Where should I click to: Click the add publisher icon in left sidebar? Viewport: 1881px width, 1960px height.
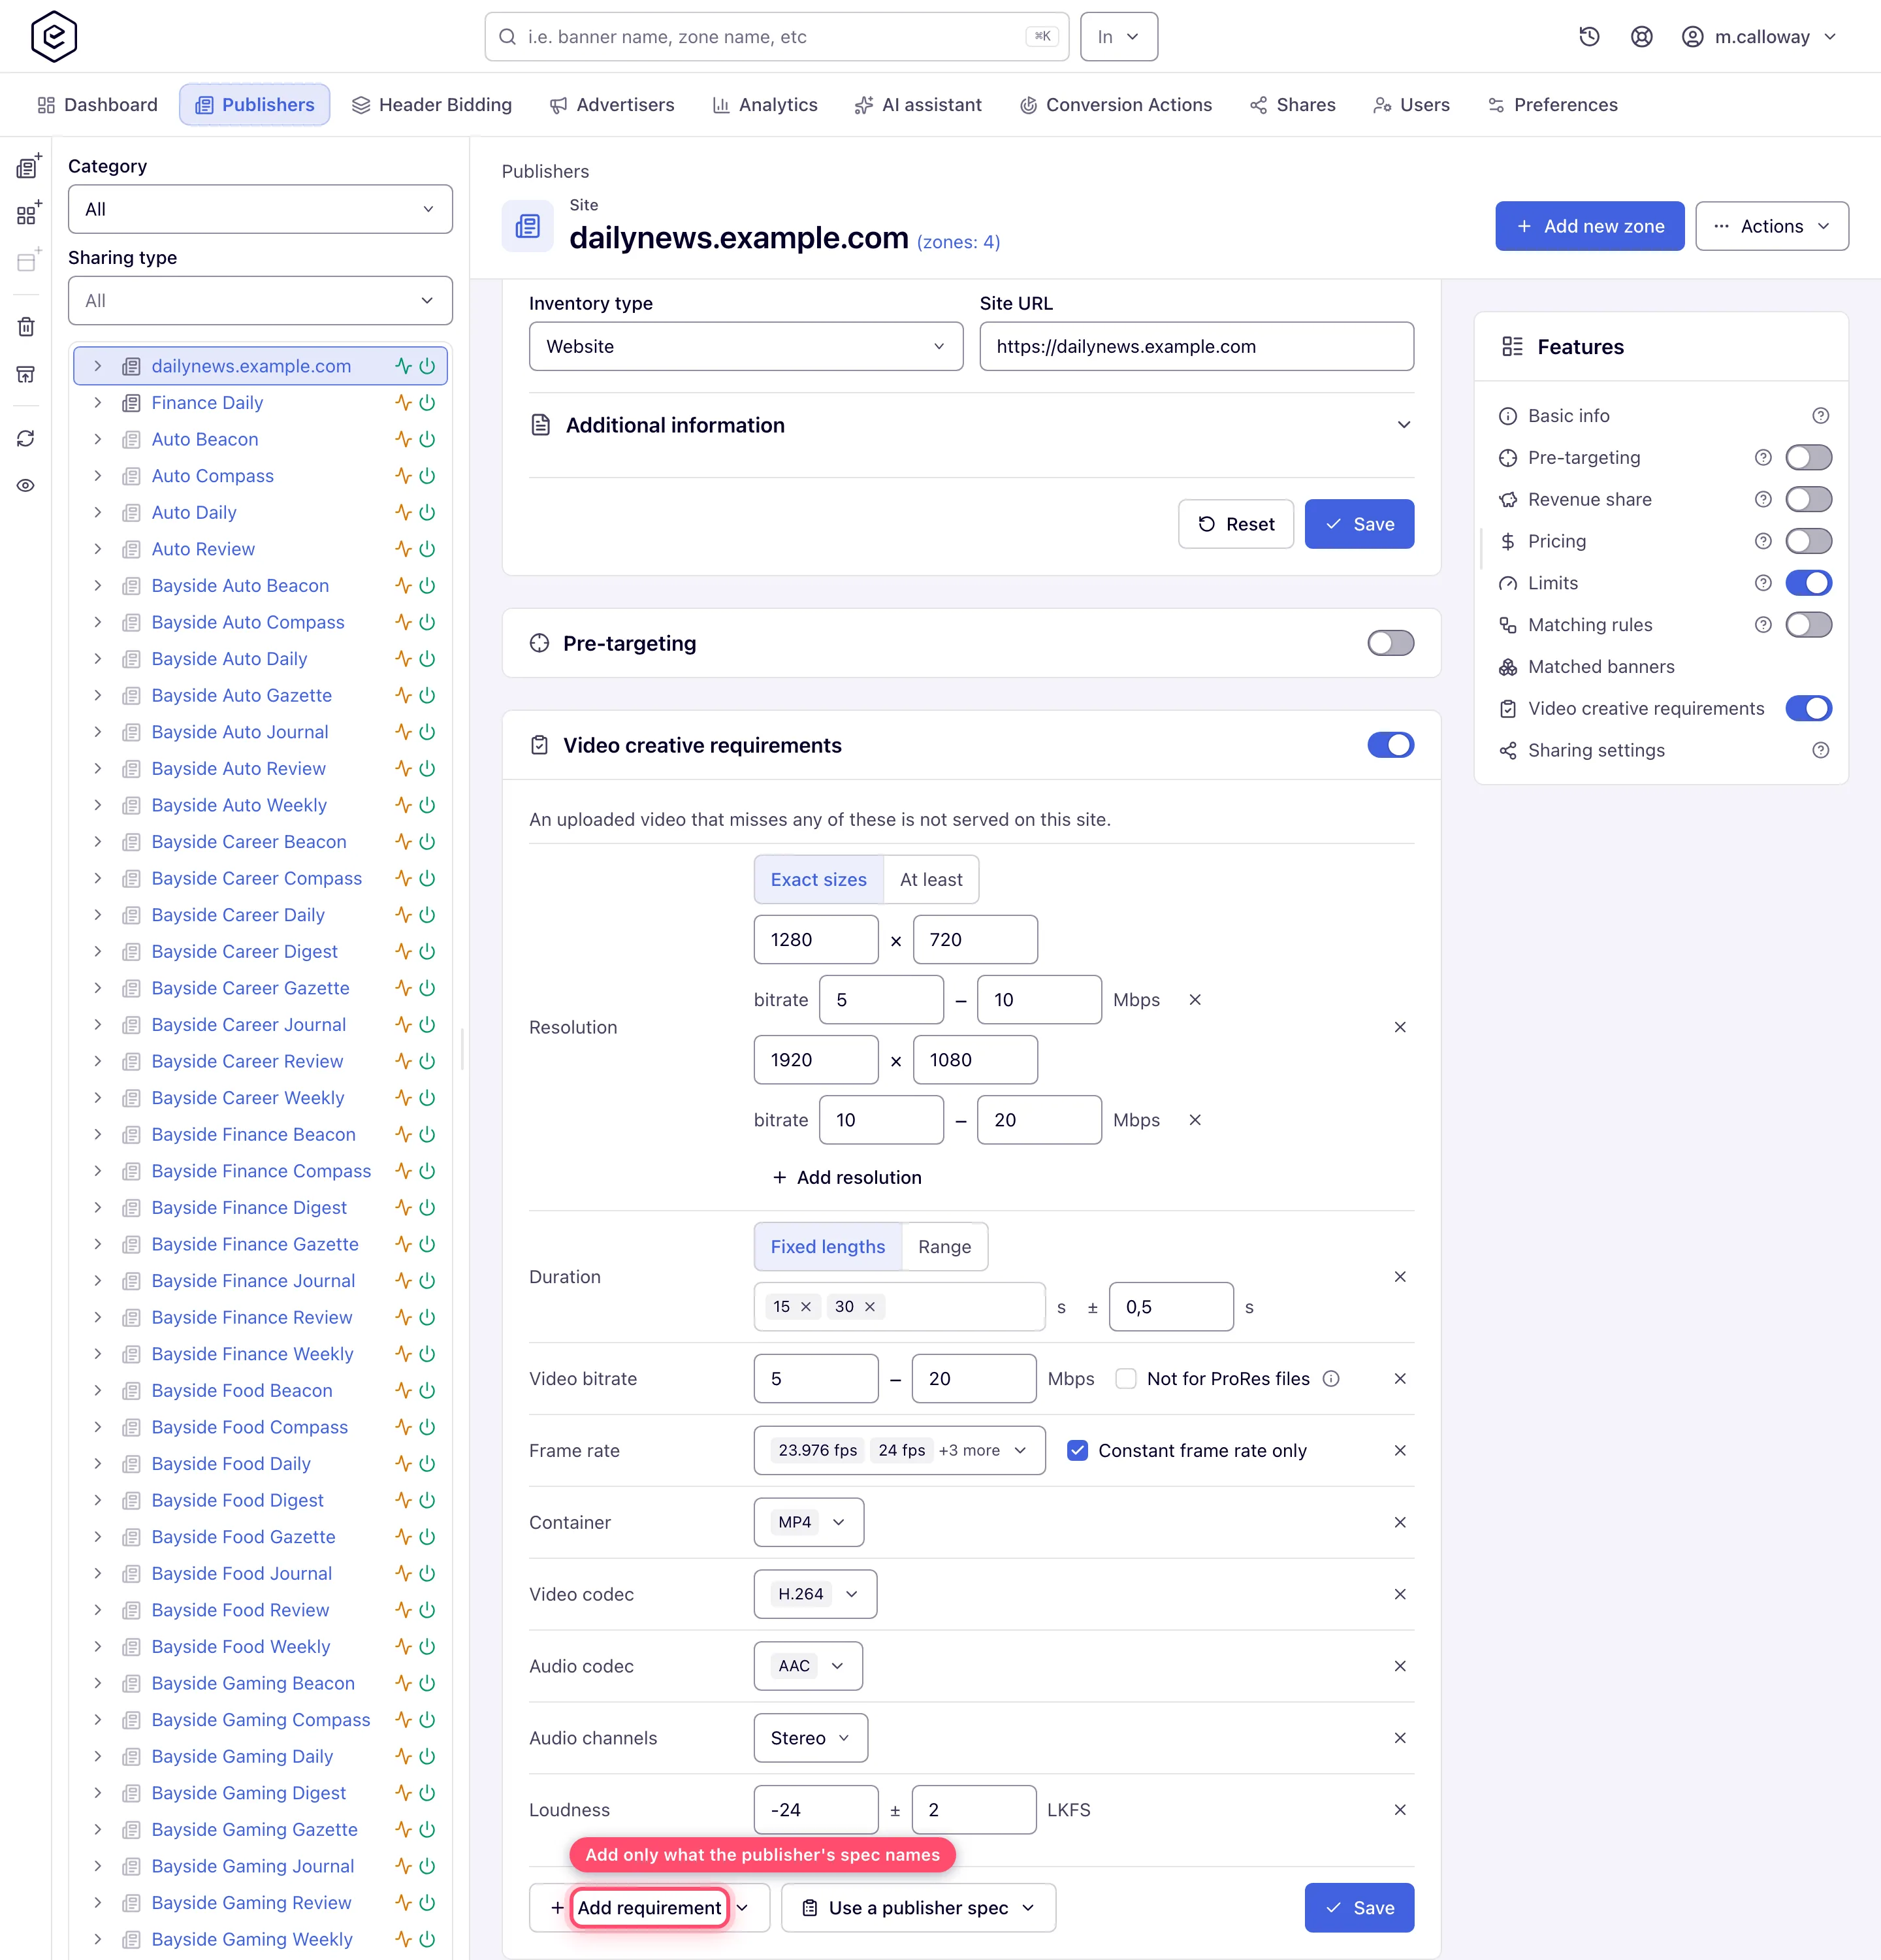tap(28, 167)
